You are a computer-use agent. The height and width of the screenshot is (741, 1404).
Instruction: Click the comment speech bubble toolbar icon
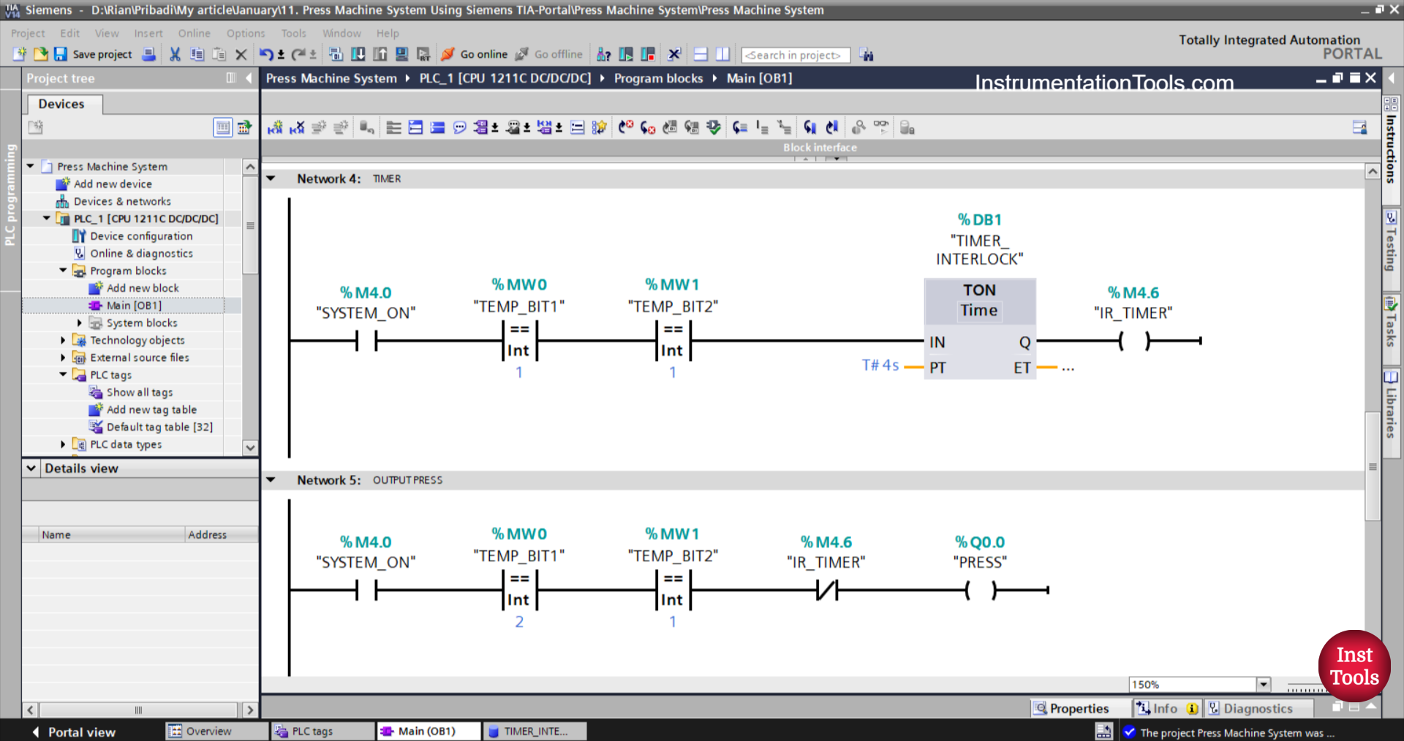pyautogui.click(x=459, y=128)
